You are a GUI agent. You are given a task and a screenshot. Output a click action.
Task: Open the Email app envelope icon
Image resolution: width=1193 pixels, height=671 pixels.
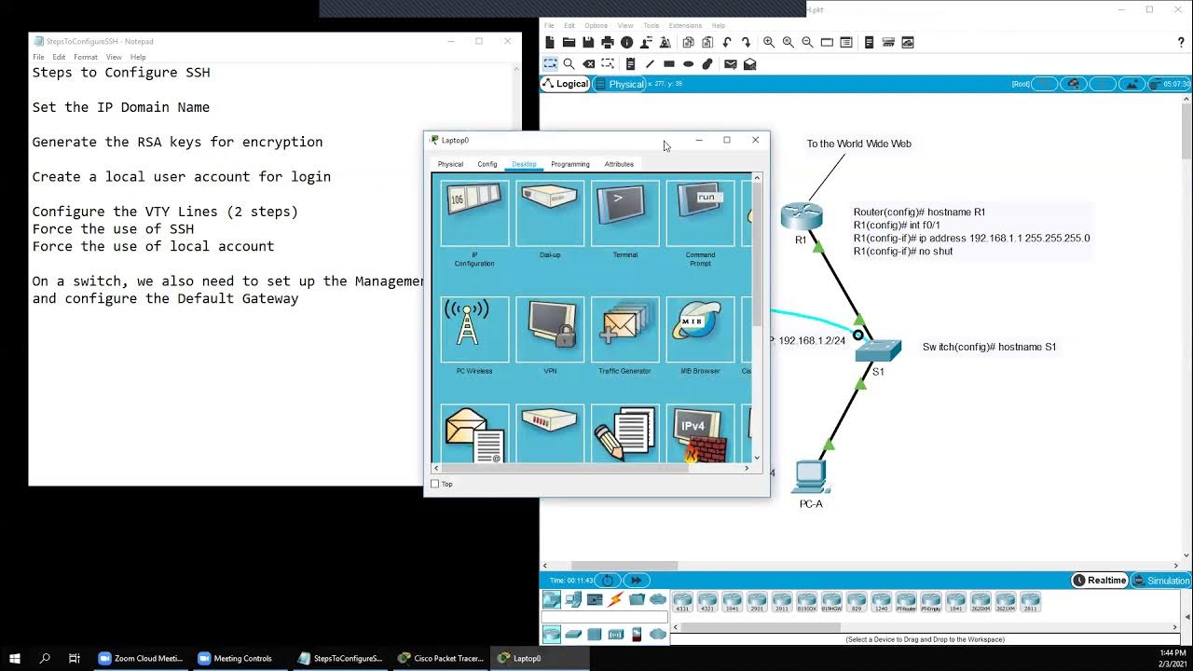pyautogui.click(x=474, y=434)
